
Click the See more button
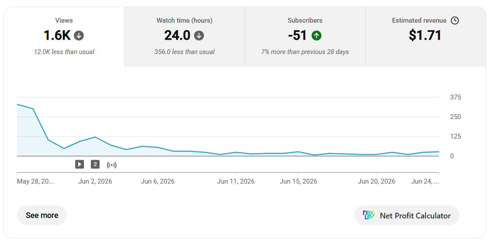click(42, 215)
